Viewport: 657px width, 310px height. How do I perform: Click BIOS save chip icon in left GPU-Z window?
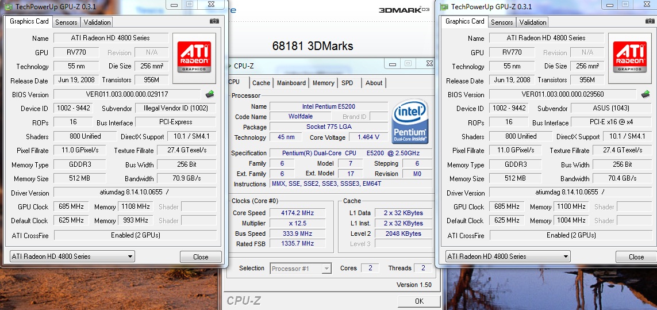(210, 94)
